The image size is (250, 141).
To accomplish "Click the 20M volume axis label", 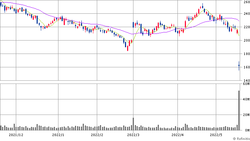I will coord(246,115).
